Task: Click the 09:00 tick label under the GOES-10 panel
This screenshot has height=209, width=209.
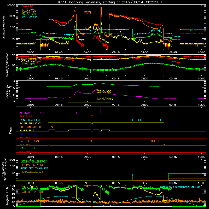Action: pos(87,105)
